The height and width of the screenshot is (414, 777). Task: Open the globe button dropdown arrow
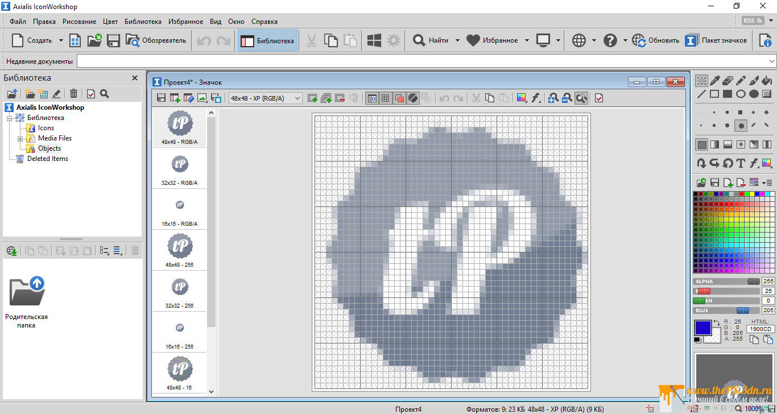593,40
